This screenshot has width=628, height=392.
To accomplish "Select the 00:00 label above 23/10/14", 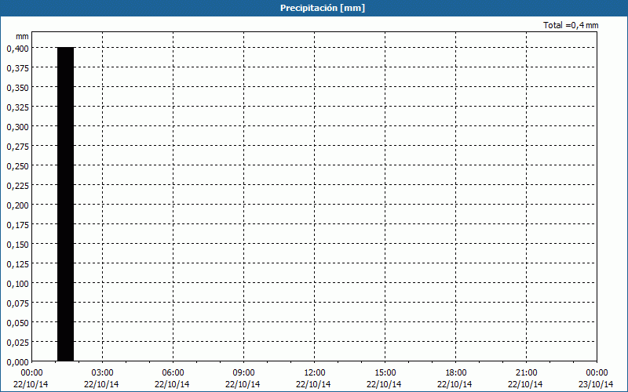I will pos(597,373).
